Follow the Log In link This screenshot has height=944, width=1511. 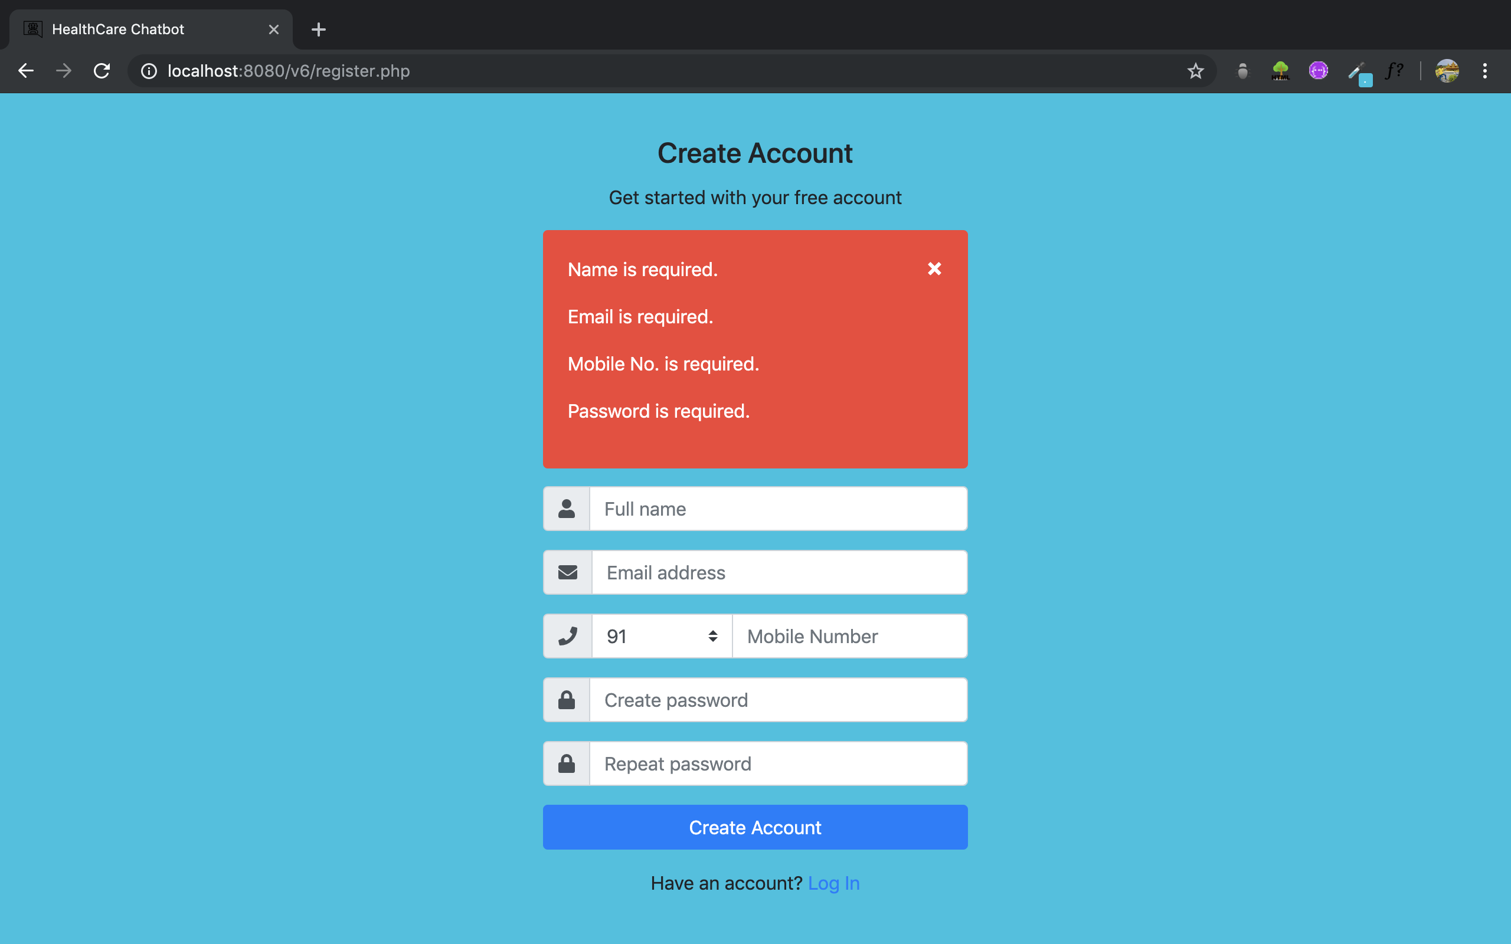(833, 883)
